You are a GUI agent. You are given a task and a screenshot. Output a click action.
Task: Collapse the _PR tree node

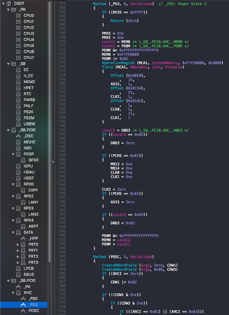pyautogui.click(x=8, y=10)
